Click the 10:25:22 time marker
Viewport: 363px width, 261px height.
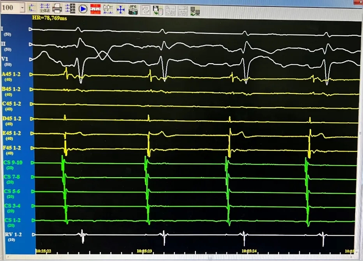(44, 251)
